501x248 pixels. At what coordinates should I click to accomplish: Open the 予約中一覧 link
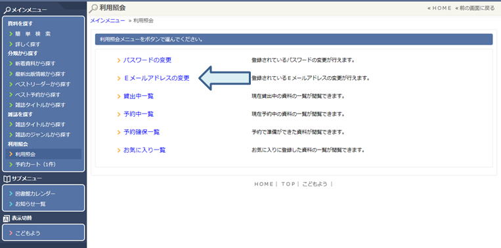tap(139, 114)
